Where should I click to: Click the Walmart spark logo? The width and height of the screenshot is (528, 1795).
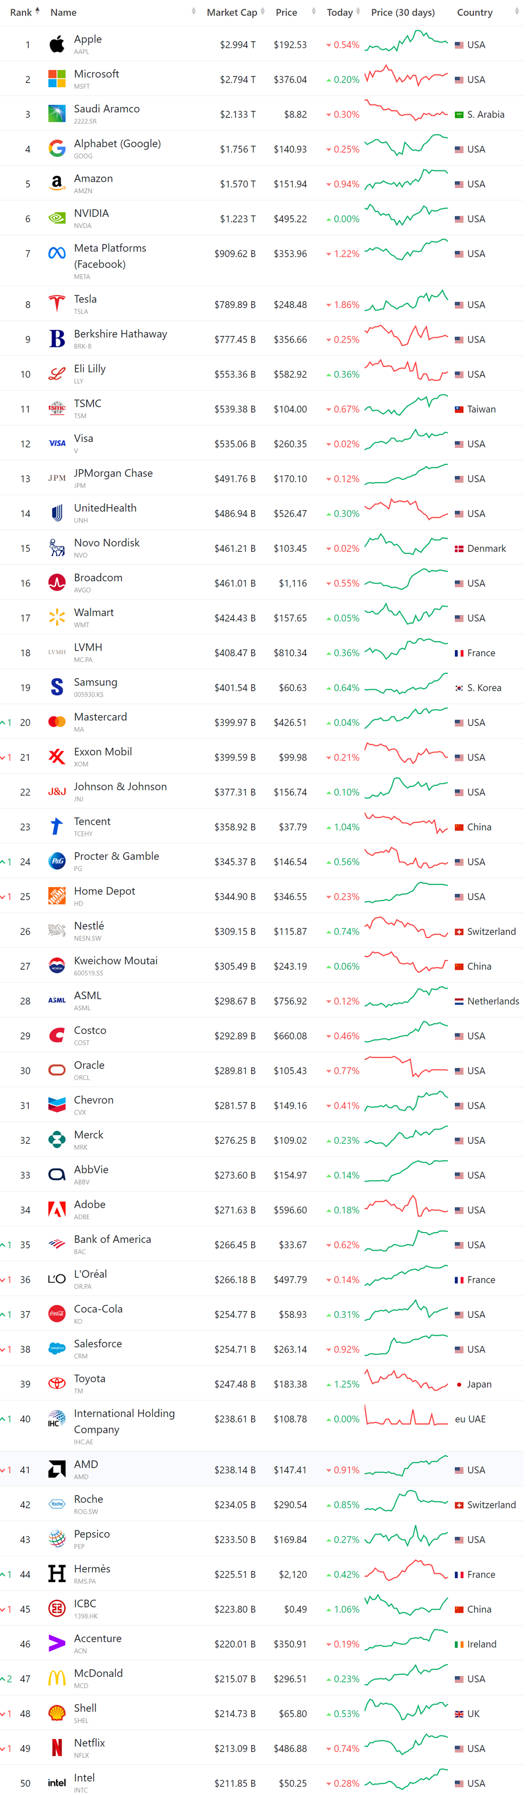[56, 618]
